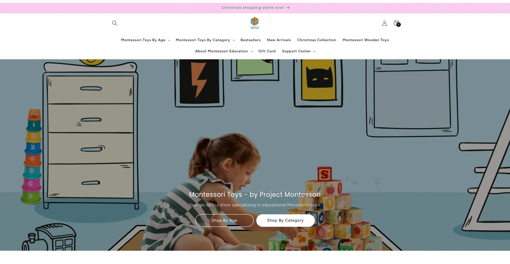Screen dimensions: 510x264
Task: Expand Montessori Toys By Age chevron
Action: point(169,40)
